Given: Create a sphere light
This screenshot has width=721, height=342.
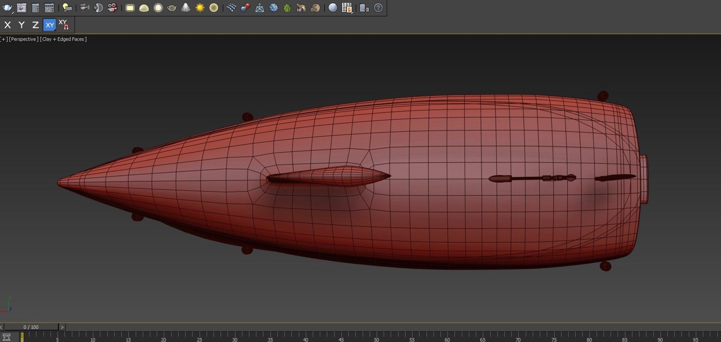Looking at the screenshot, I should pyautogui.click(x=158, y=8).
